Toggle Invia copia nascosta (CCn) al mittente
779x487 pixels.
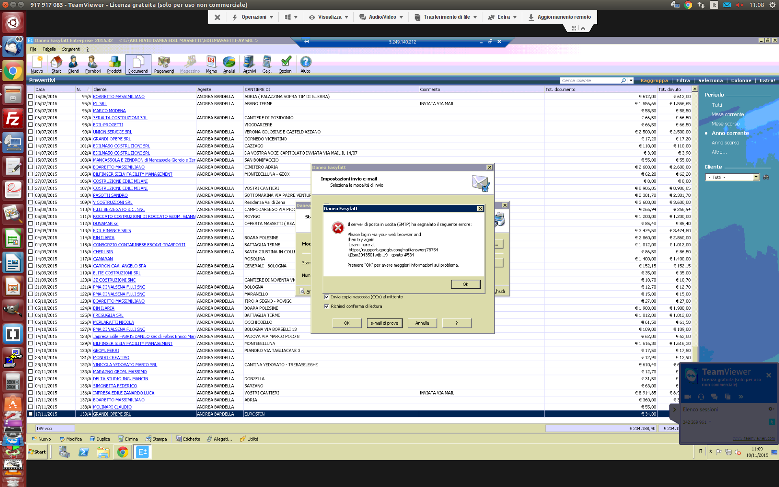(327, 297)
